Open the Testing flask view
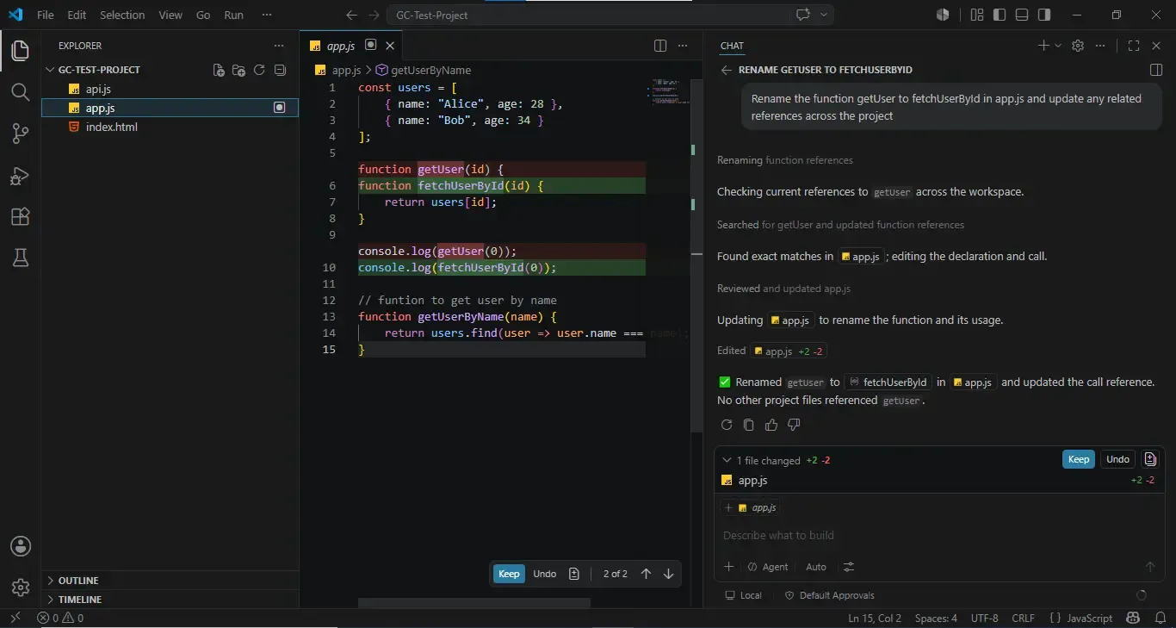1176x628 pixels. (21, 257)
